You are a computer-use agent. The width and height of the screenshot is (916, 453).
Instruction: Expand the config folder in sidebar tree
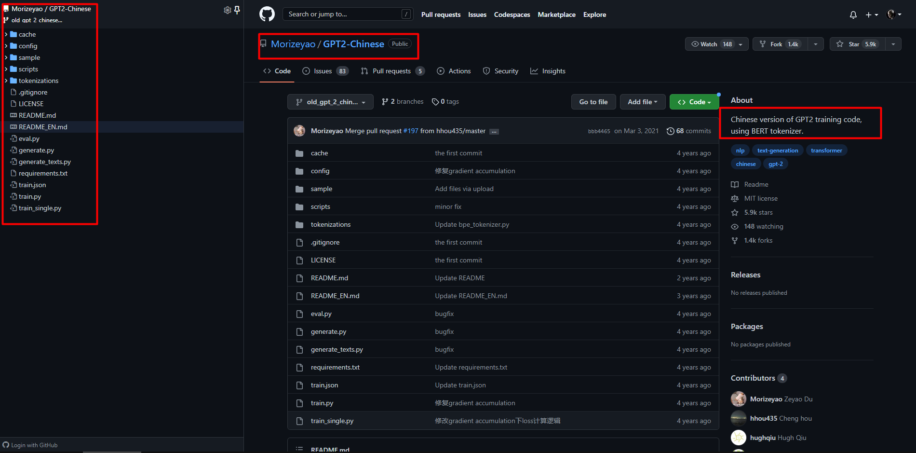tap(6, 46)
